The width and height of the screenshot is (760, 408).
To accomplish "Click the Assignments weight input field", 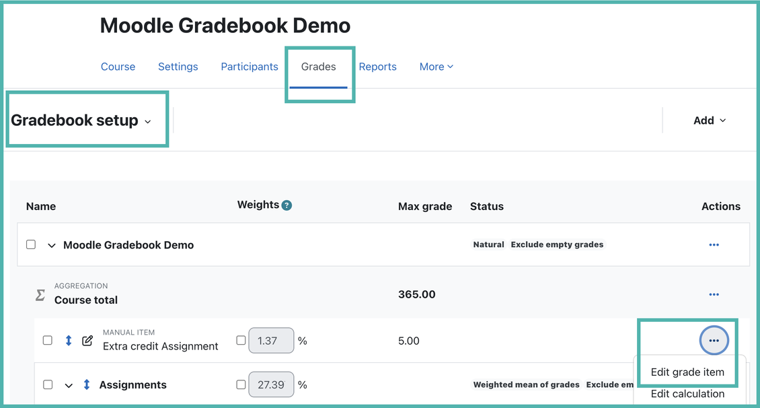I will [271, 384].
